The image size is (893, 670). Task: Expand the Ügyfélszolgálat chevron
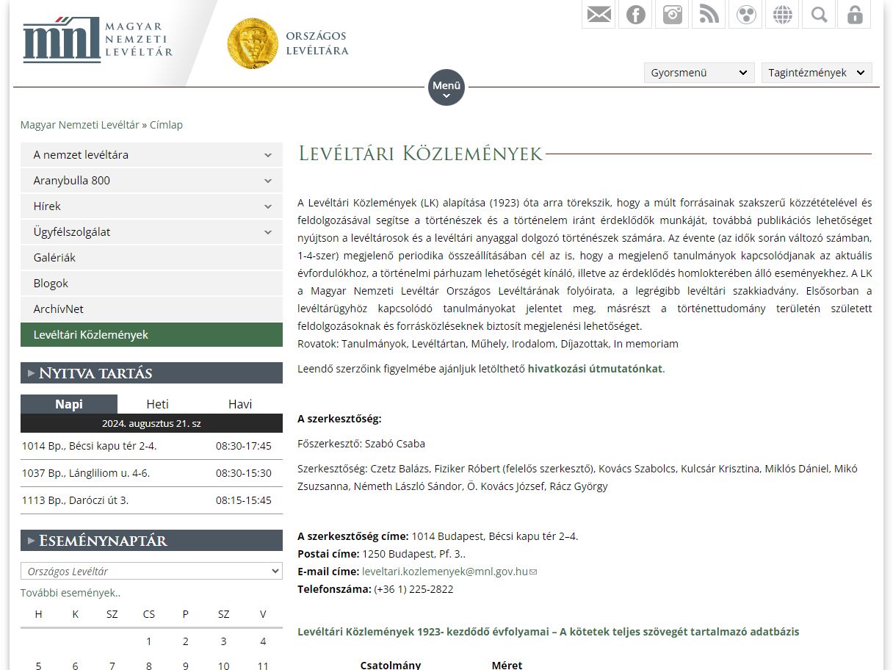point(268,232)
